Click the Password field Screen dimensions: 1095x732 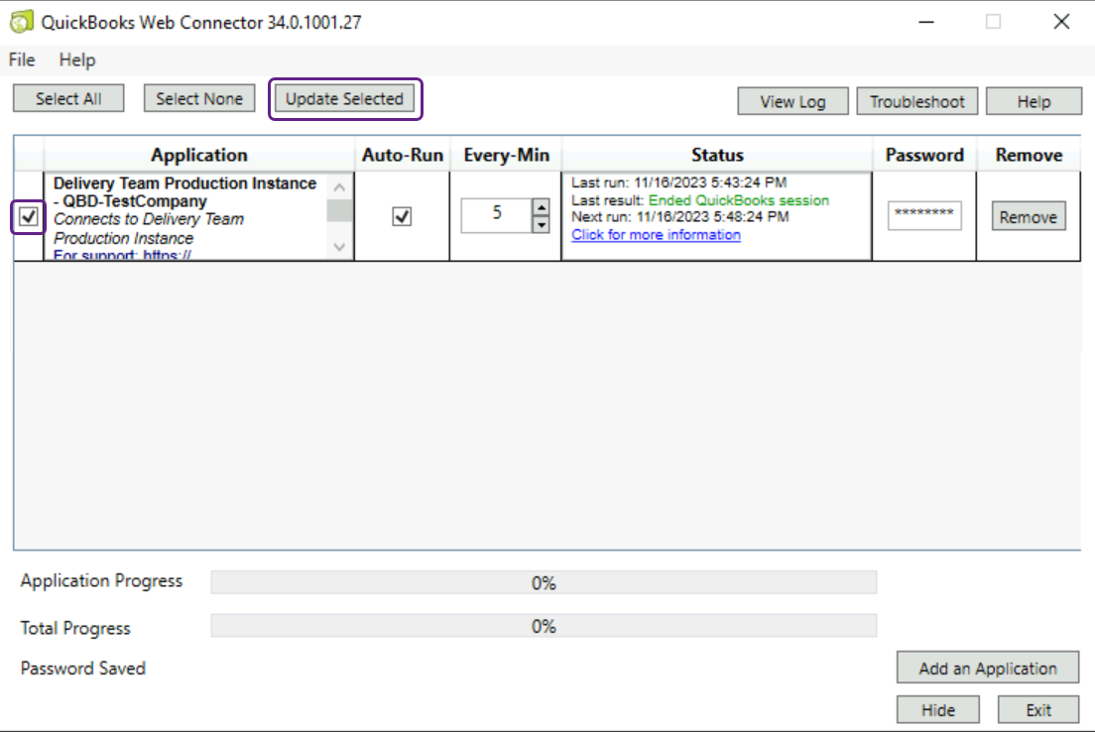923,215
